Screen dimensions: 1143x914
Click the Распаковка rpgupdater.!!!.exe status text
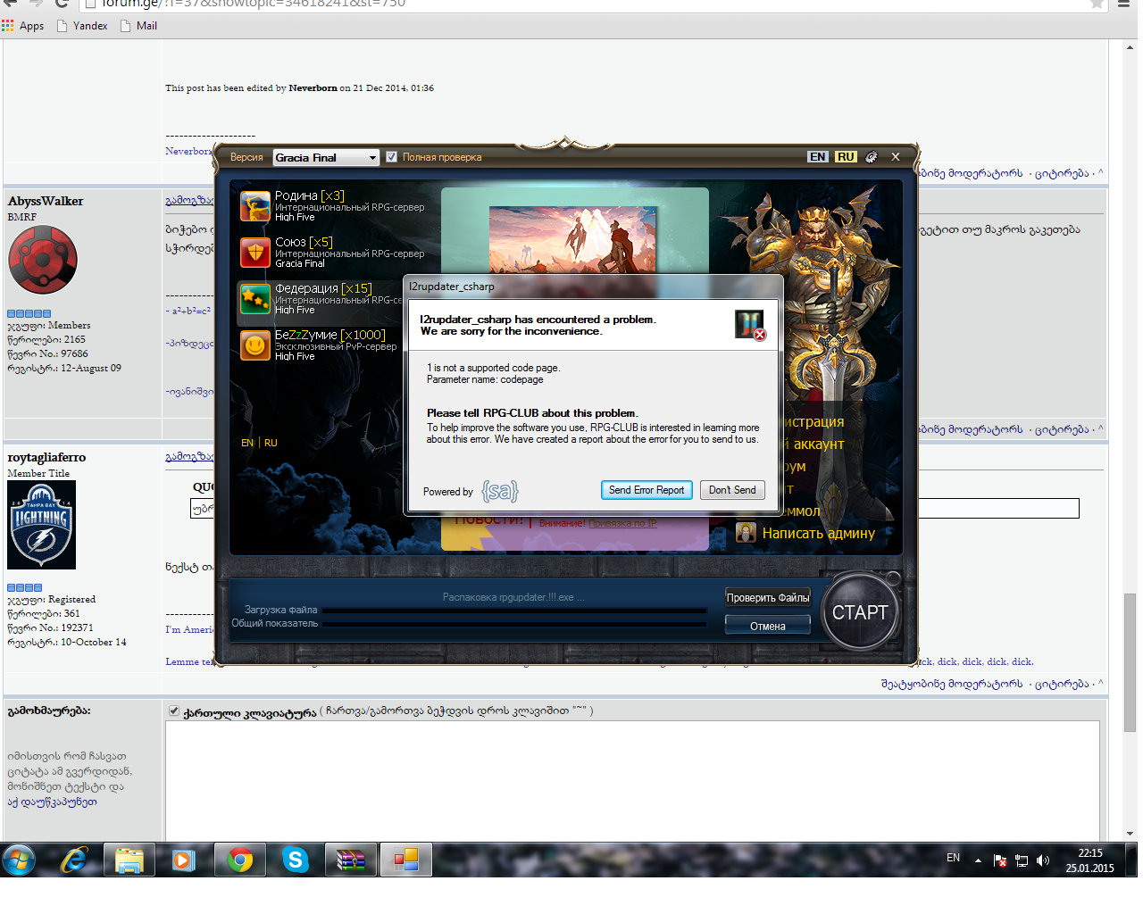pos(513,597)
